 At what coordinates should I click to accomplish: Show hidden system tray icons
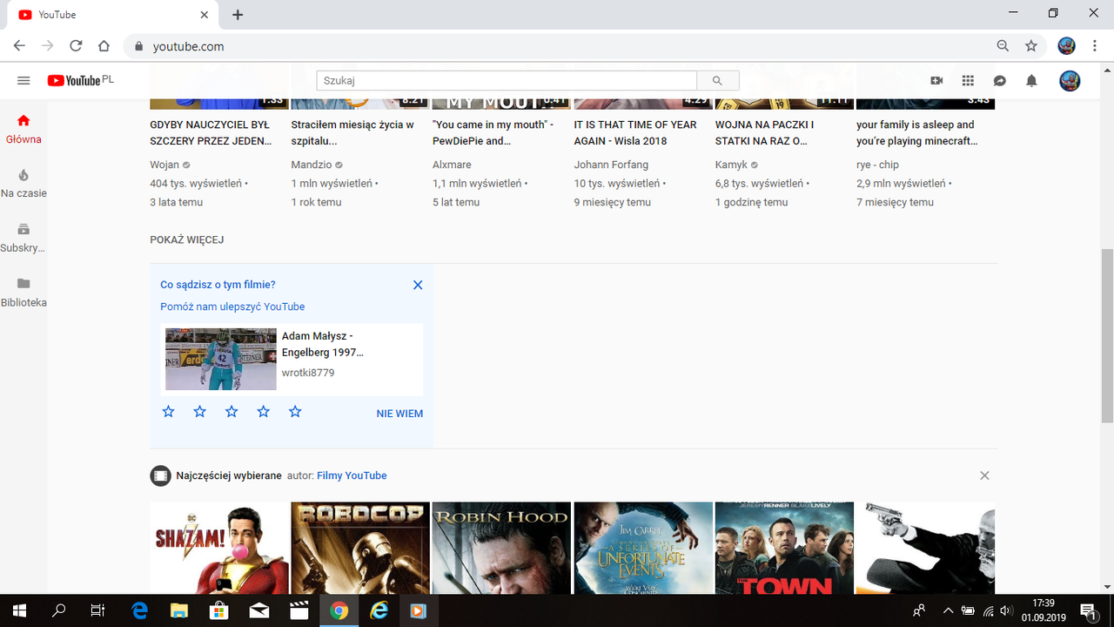[948, 610]
